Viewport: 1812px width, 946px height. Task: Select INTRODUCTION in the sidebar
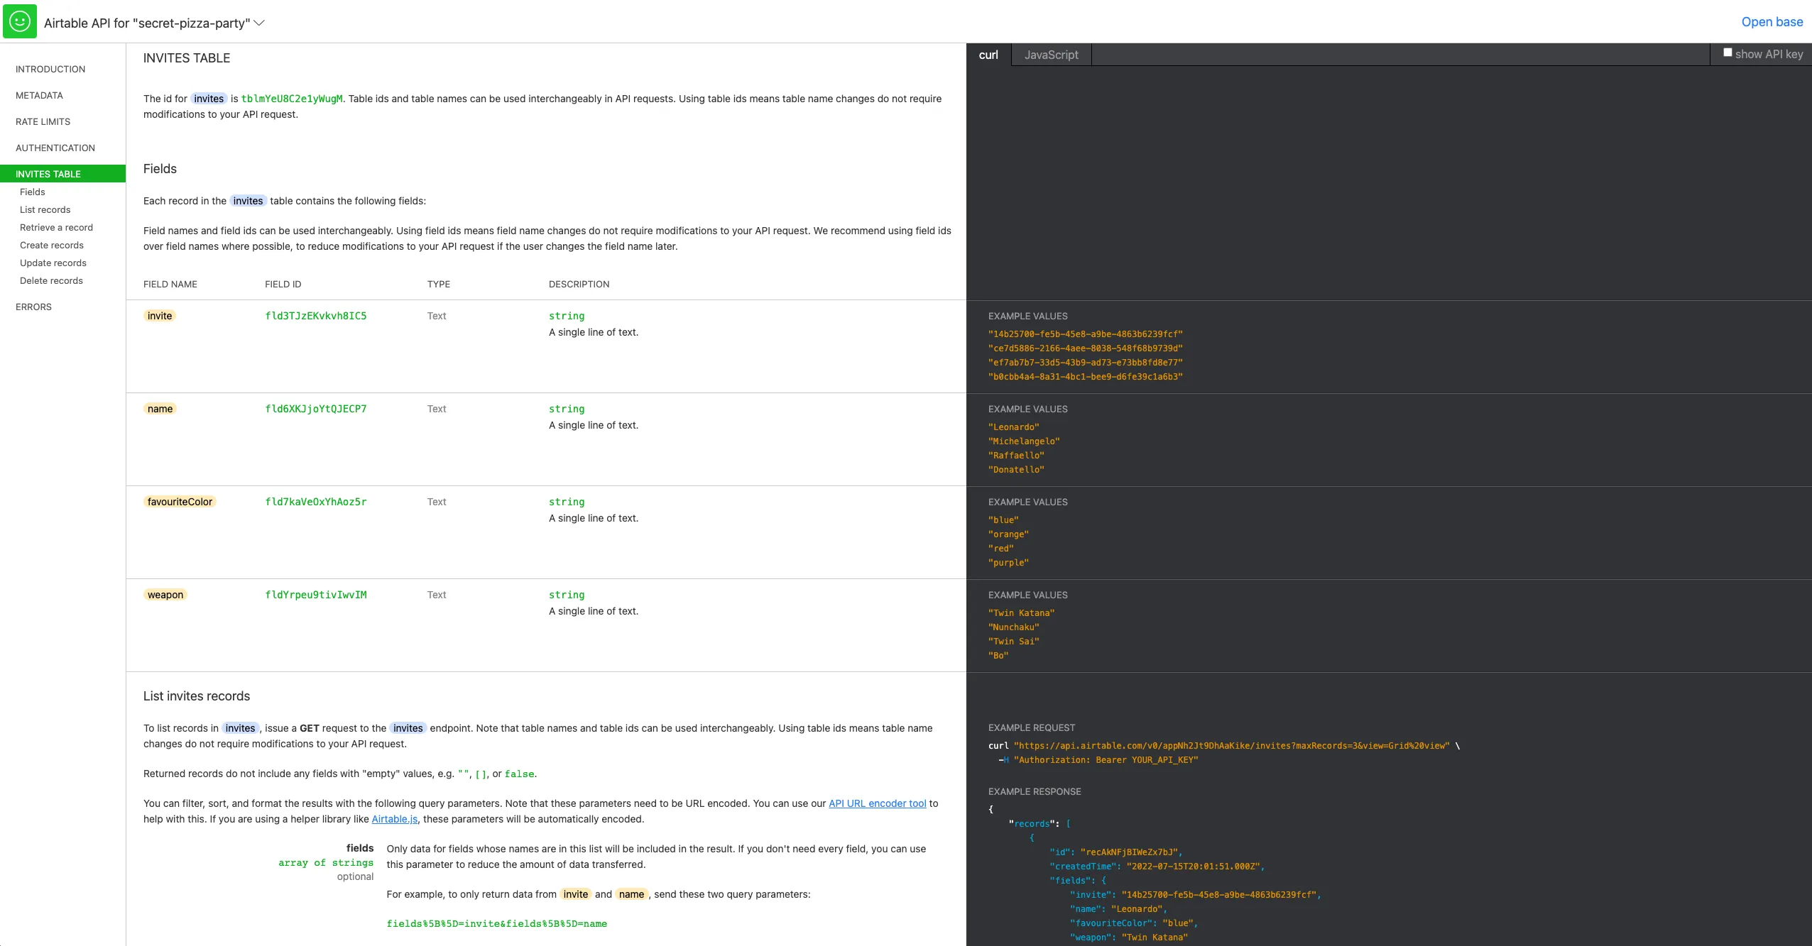pyautogui.click(x=50, y=69)
